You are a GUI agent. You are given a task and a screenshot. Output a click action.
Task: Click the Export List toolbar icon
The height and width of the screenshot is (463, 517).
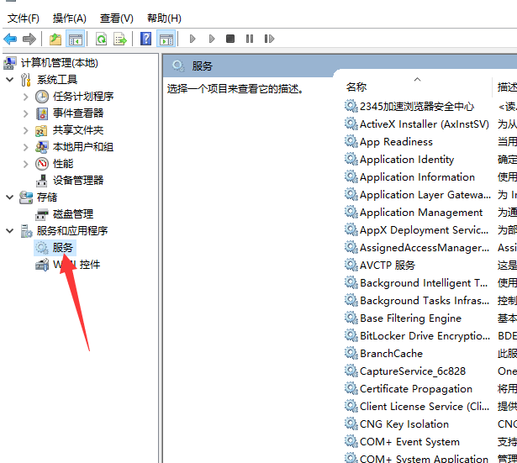coord(120,39)
